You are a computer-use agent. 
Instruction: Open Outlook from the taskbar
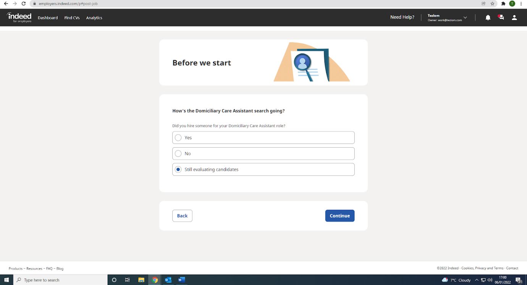168,280
